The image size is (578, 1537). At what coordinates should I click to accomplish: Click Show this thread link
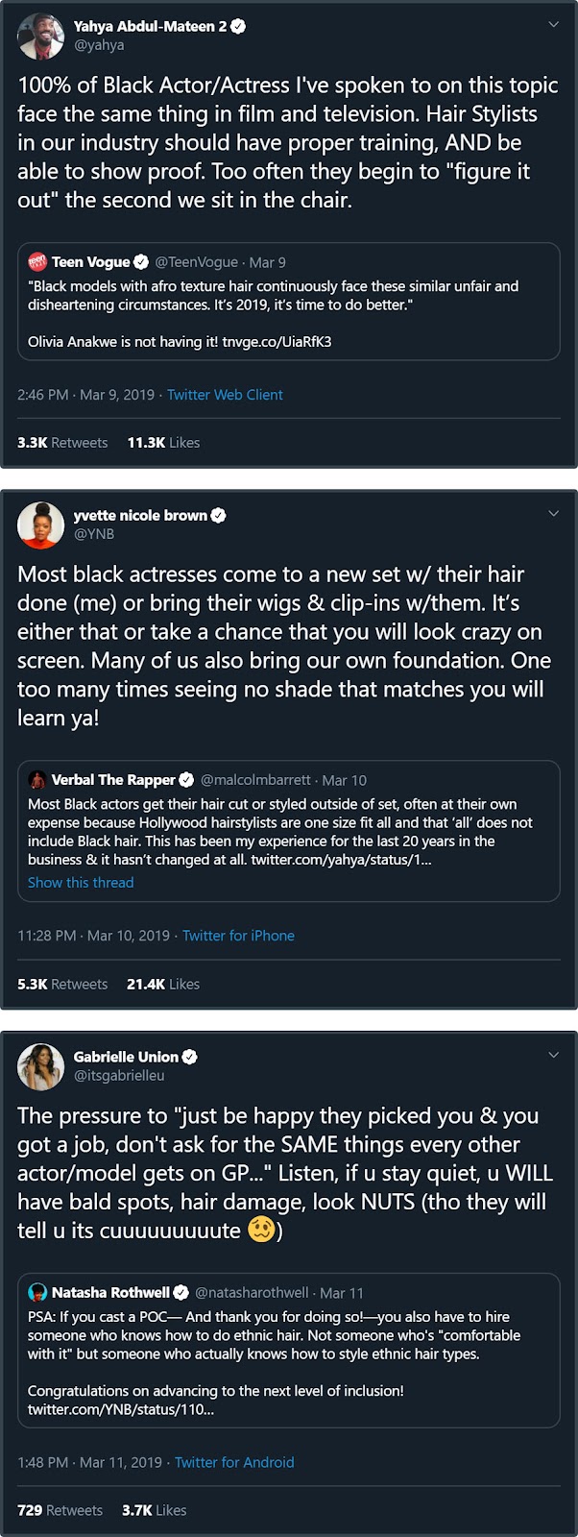click(x=81, y=883)
